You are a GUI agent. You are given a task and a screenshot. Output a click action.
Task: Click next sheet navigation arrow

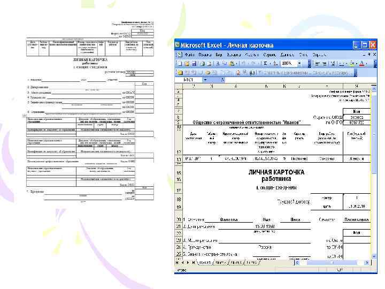click(x=188, y=263)
